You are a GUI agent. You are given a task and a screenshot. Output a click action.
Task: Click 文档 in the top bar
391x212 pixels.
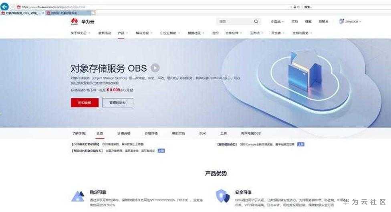pyautogui.click(x=295, y=22)
